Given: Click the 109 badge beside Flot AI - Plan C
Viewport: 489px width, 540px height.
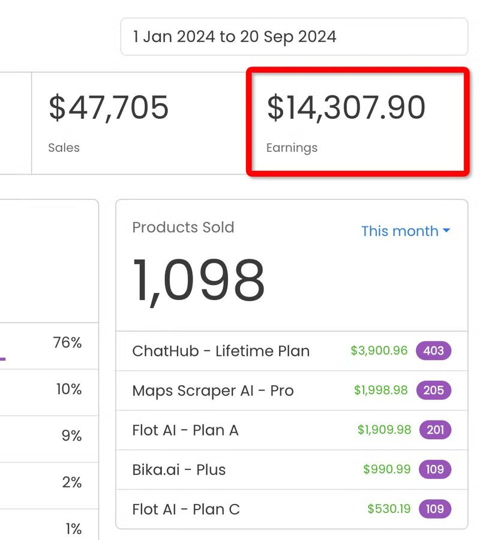Looking at the screenshot, I should click(434, 509).
